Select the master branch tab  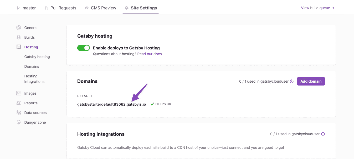click(29, 8)
